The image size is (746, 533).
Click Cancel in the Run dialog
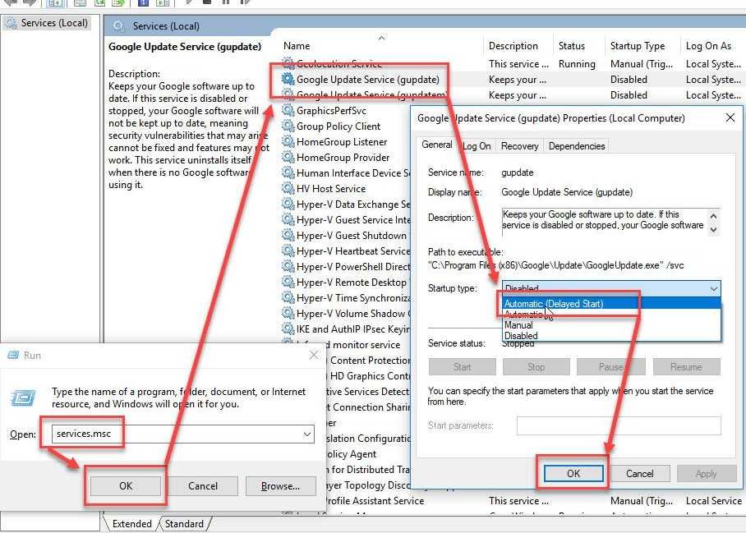click(x=203, y=486)
